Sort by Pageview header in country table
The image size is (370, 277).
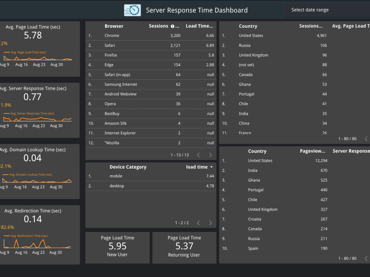pyautogui.click(x=313, y=151)
